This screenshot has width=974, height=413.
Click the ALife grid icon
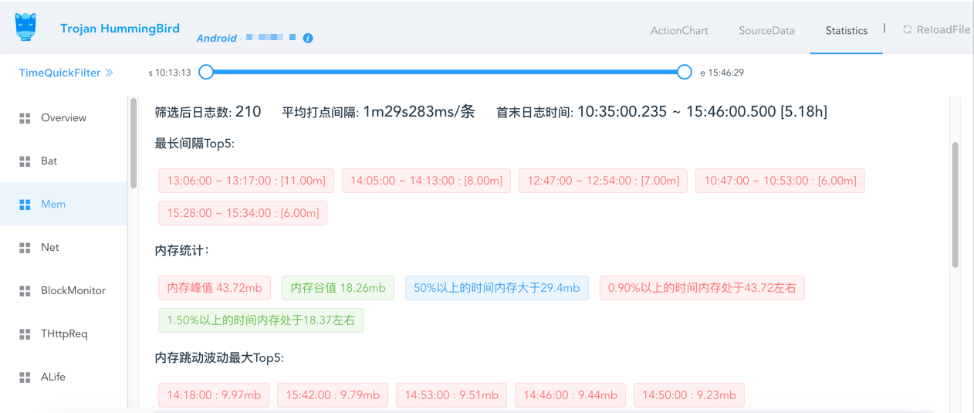25,377
